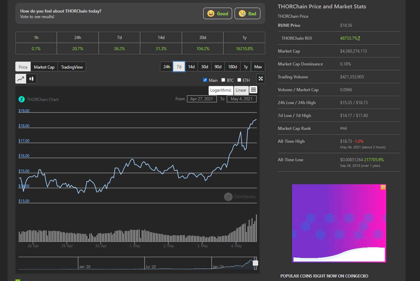Click Jul '20 marker in navigator
420x281 pixels.
point(151,267)
